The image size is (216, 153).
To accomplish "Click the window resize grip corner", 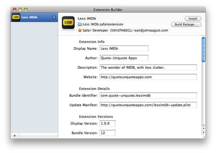I will click(204, 137).
